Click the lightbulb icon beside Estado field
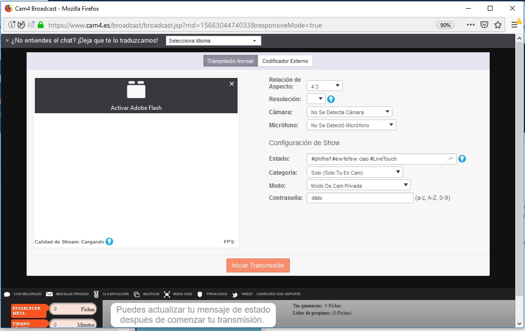Image resolution: width=525 pixels, height=331 pixels. point(462,159)
